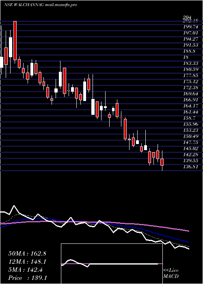Click the MACD inset chart box
Image resolution: width=203 pixels, height=284 pixels.
click(x=112, y=264)
